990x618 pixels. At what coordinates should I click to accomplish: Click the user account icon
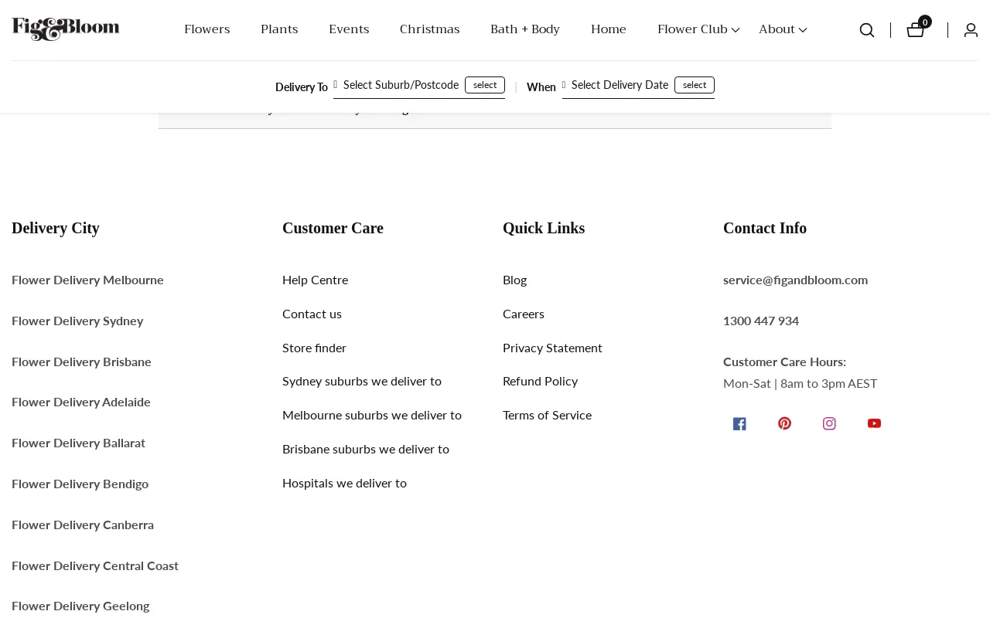tap(971, 30)
